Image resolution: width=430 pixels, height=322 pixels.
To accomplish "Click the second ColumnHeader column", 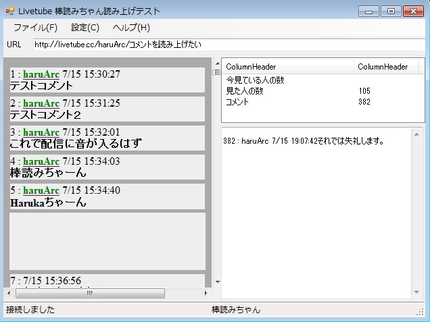I will [x=386, y=67].
